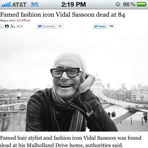
Task: Tap the headline about Vidal Sassoon
Action: tap(63, 15)
